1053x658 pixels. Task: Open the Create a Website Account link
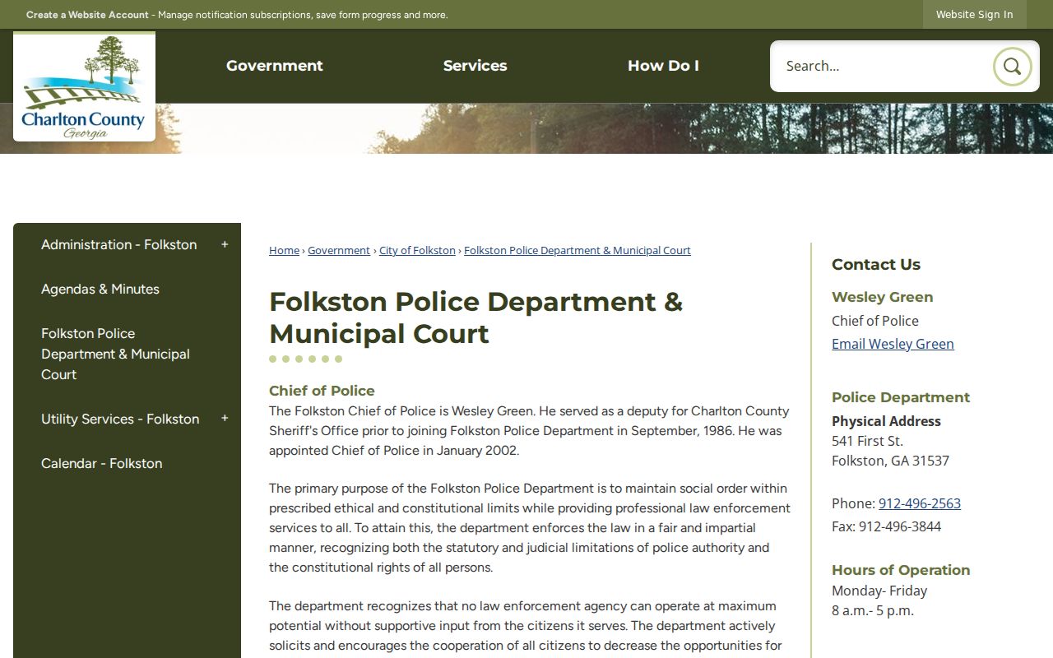coord(87,15)
